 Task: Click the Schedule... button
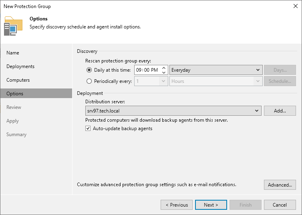280,81
